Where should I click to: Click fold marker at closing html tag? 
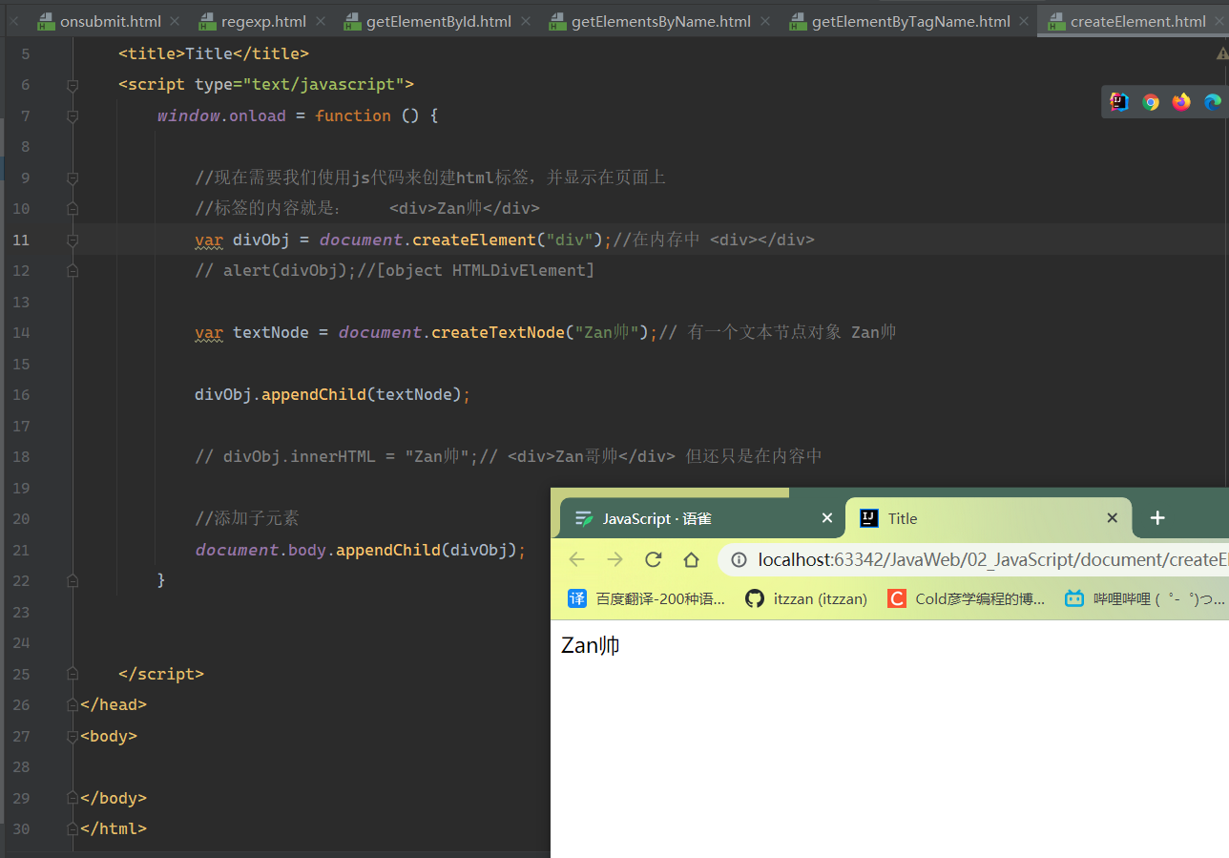tap(73, 828)
